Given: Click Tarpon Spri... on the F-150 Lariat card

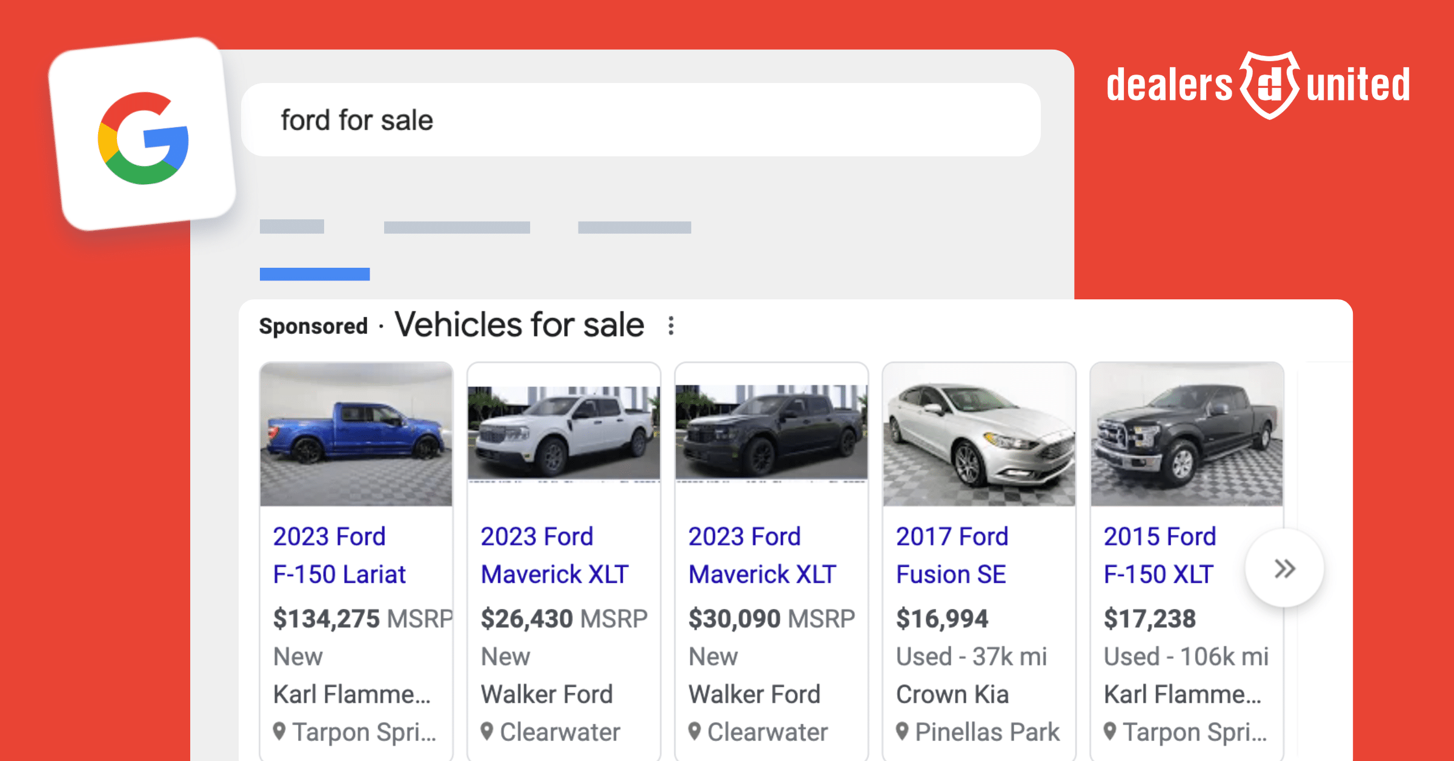Looking at the screenshot, I should (x=365, y=732).
